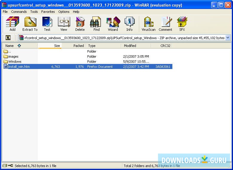This screenshot has height=170, width=233.
Task: Launch the Wizard tool
Action: 113,24
